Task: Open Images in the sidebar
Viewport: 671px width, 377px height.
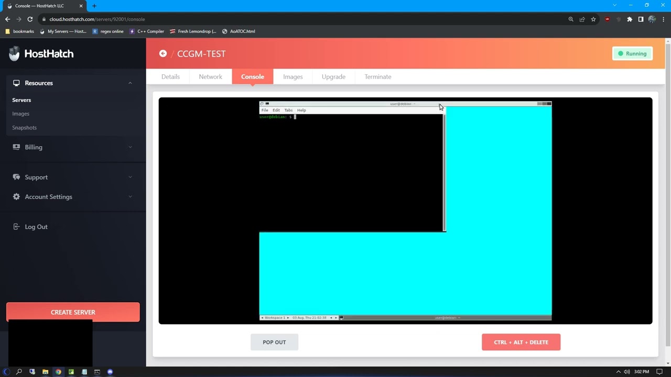Action: pyautogui.click(x=21, y=114)
